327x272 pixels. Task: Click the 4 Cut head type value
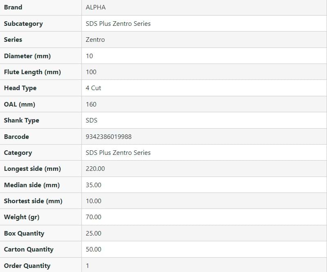pos(93,88)
